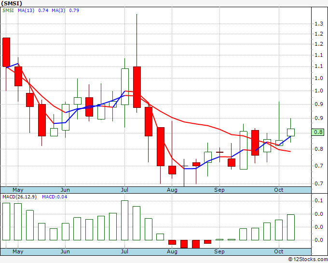
Task: Click the (SMSI) chart title
Action: [x=12, y=3]
